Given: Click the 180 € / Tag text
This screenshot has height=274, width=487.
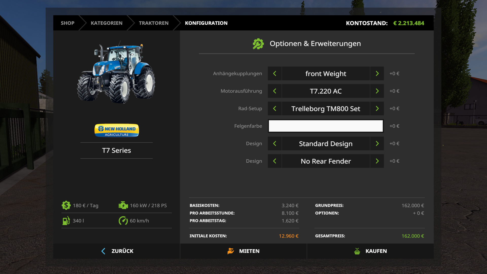Looking at the screenshot, I should pyautogui.click(x=85, y=205).
